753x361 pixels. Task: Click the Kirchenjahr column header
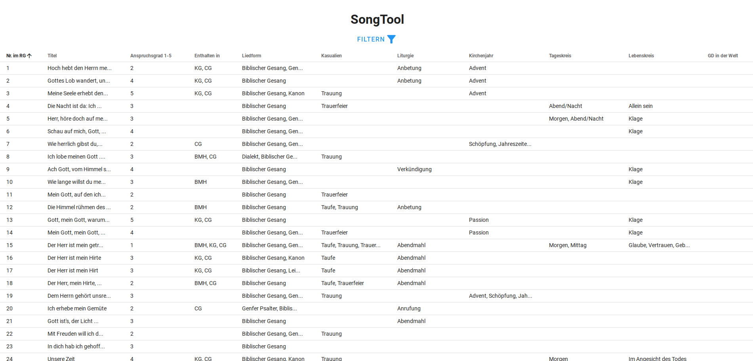coord(481,56)
